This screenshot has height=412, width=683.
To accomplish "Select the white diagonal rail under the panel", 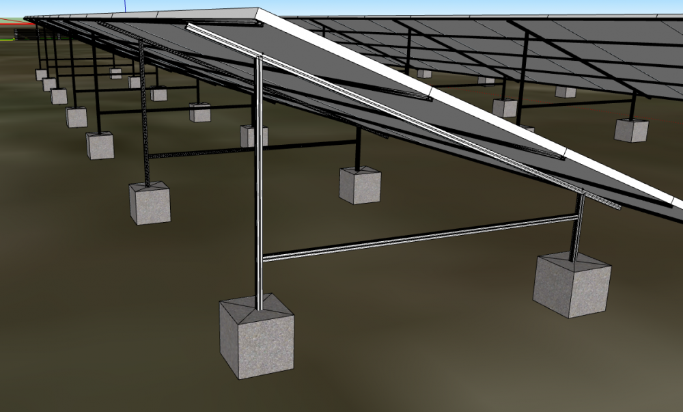I will coord(403,117).
